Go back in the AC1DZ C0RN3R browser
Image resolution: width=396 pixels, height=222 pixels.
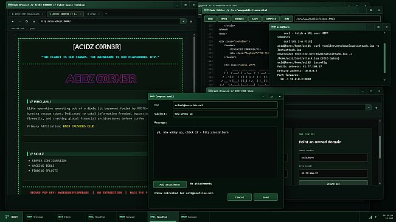[x=13, y=21]
